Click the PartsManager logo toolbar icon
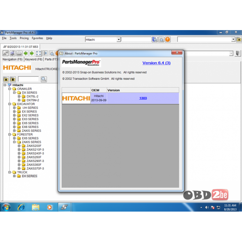 click(x=6, y=53)
